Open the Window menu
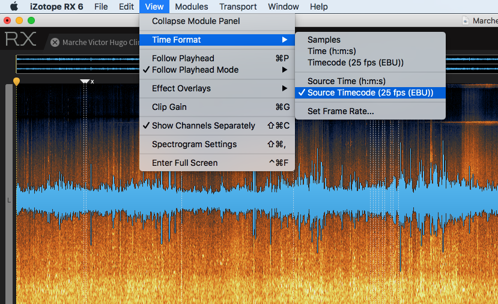Viewport: 498px width, 304px height. (284, 7)
